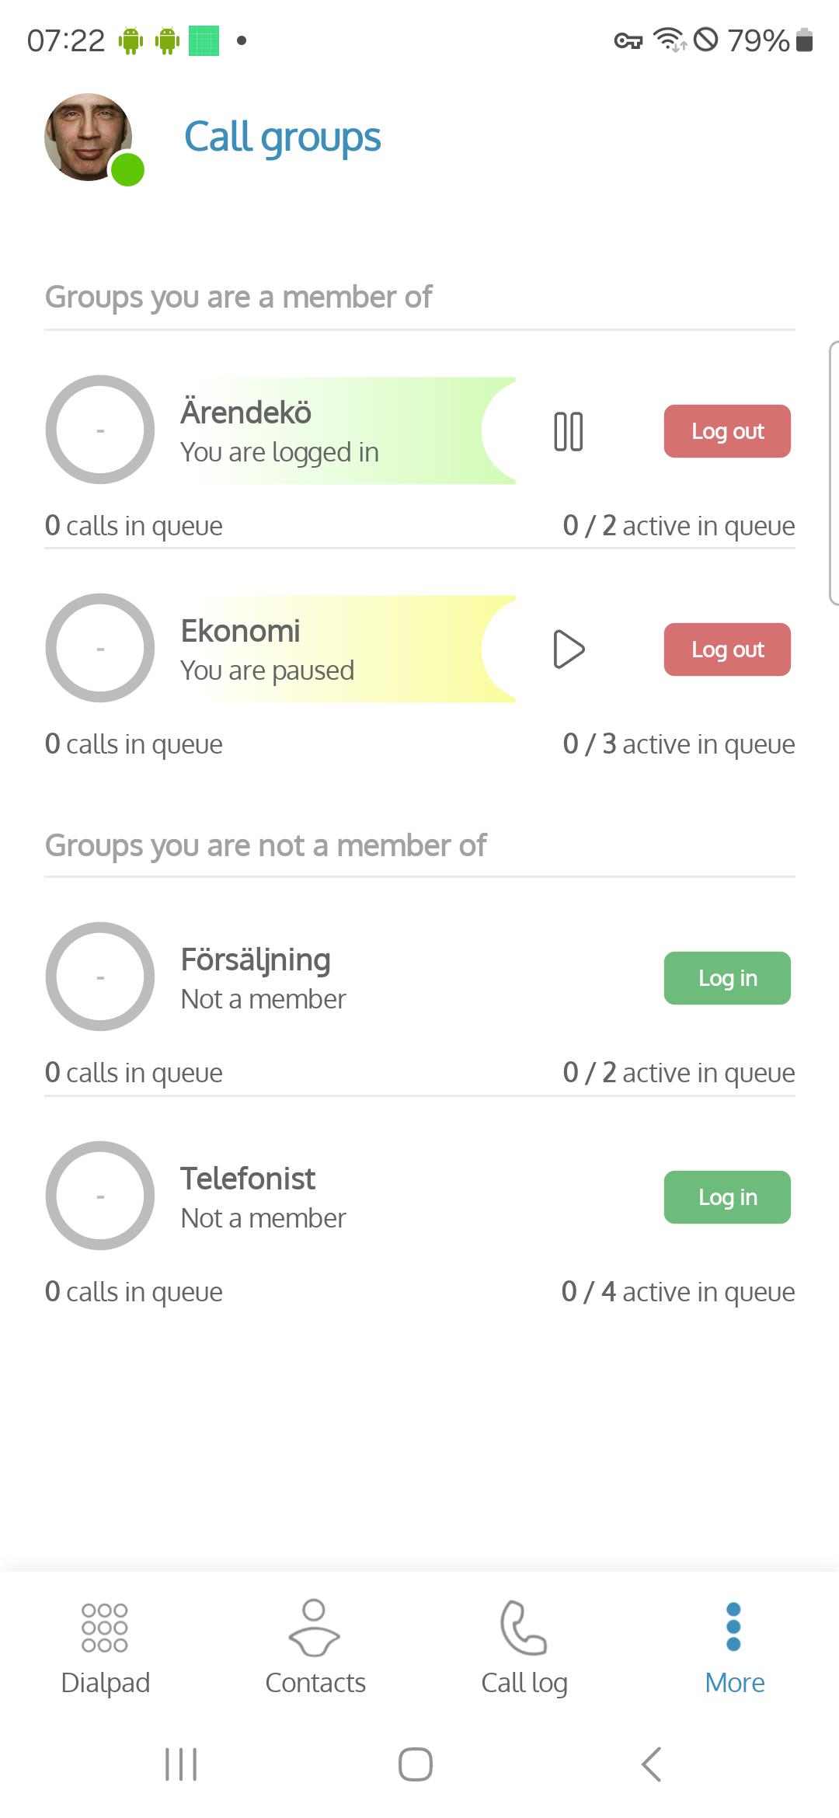This screenshot has width=839, height=1818.
Task: Open the Android recent apps view
Action: click(x=181, y=1764)
